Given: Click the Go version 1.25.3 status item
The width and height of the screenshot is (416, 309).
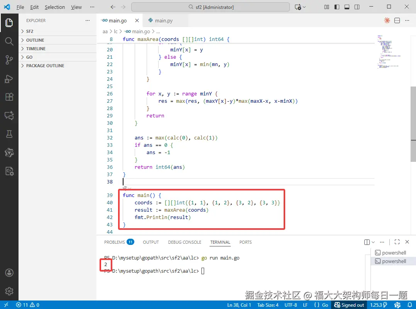Looking at the screenshot, I should point(379,305).
